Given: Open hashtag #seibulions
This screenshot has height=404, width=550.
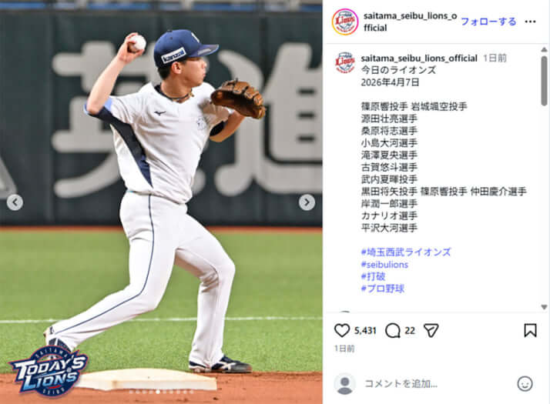Looking at the screenshot, I should point(384,264).
